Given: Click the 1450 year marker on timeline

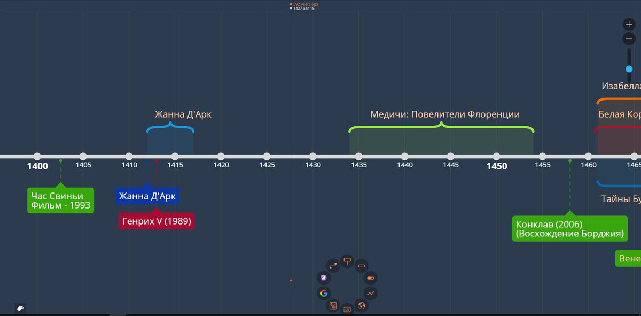Looking at the screenshot, I should [x=496, y=156].
